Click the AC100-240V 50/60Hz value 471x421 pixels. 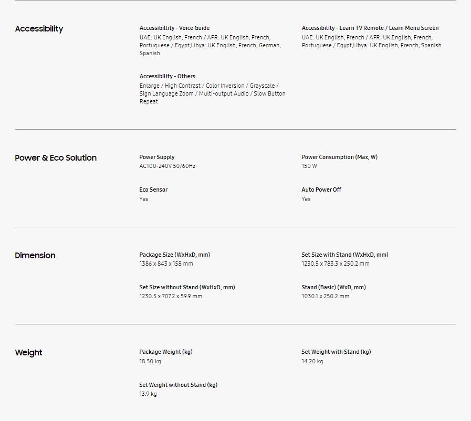167,166
